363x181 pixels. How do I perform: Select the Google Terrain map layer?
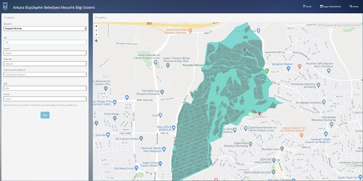(354, 26)
